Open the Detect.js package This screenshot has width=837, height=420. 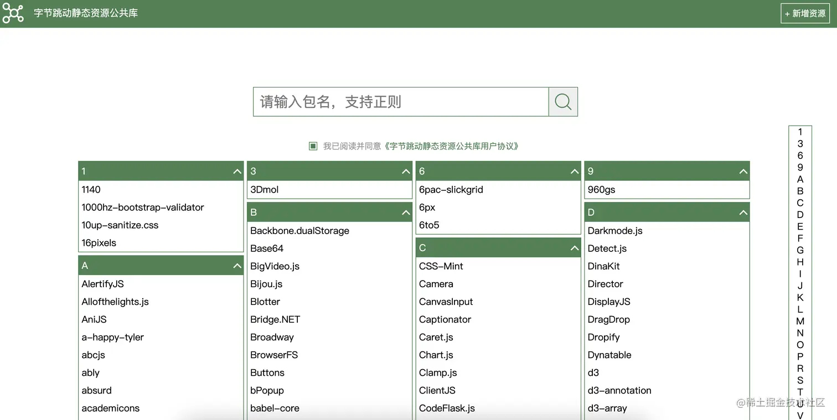[x=607, y=248]
